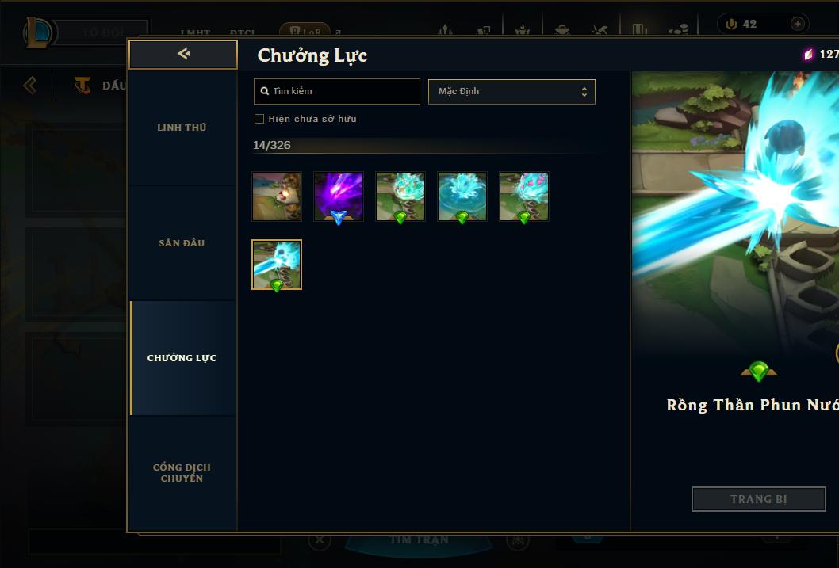This screenshot has height=568, width=839.
Task: Click the plus icon beside currency 42
Action: pyautogui.click(x=797, y=24)
